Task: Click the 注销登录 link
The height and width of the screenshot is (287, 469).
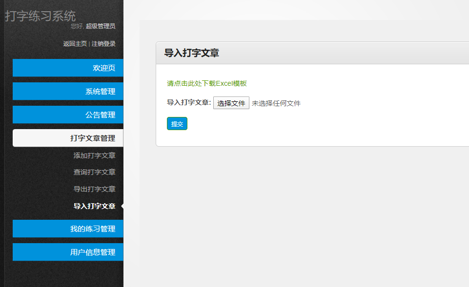Action: pyautogui.click(x=103, y=43)
